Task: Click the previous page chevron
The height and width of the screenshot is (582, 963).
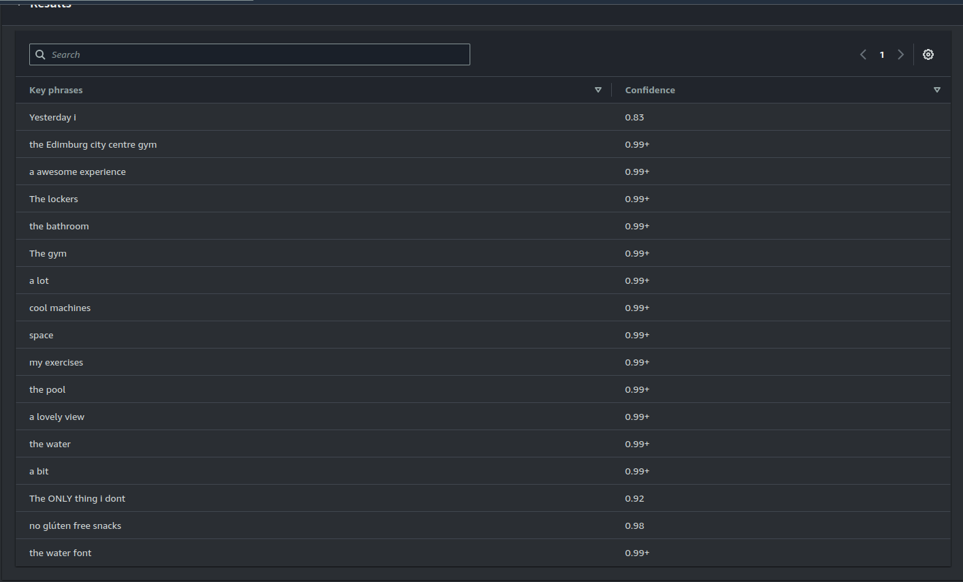Action: pyautogui.click(x=863, y=54)
